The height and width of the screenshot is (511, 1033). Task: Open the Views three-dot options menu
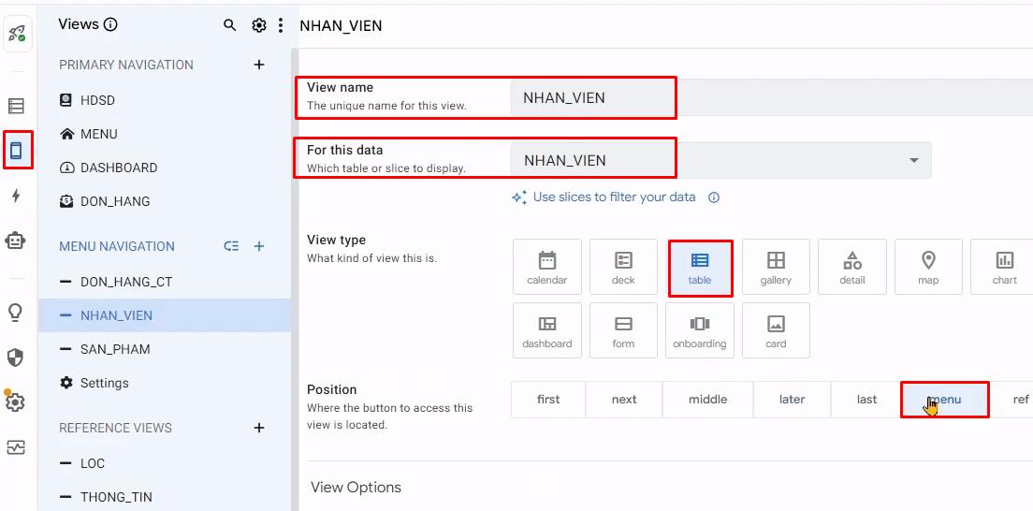pos(281,25)
